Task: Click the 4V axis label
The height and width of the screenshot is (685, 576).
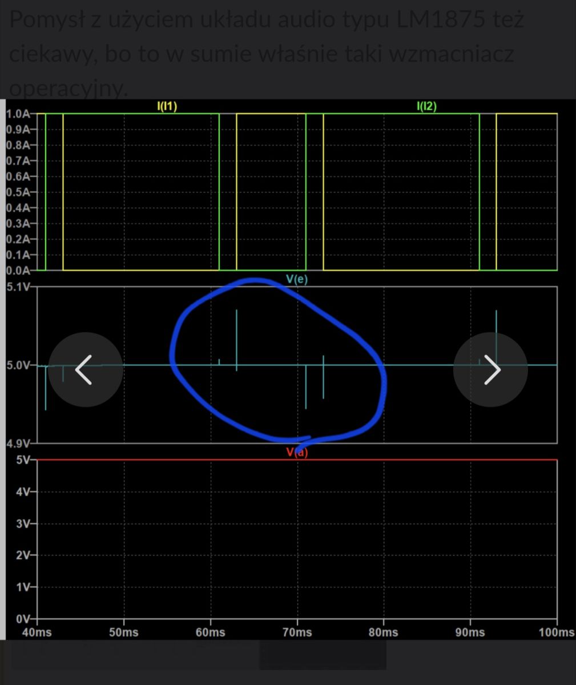Action: pyautogui.click(x=22, y=491)
